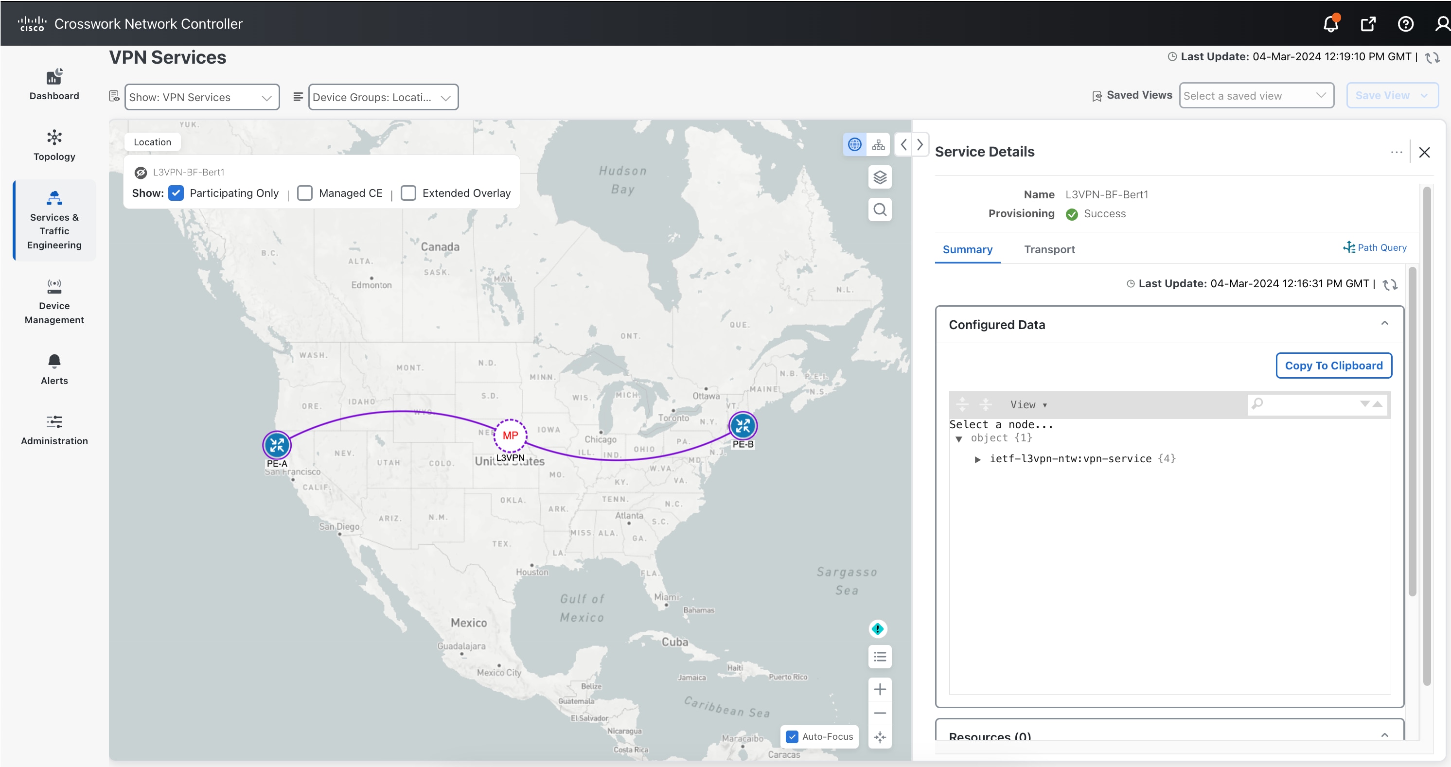Screen dimensions: 1451x767
Task: Click the alarms indicator on the map
Action: 877,628
